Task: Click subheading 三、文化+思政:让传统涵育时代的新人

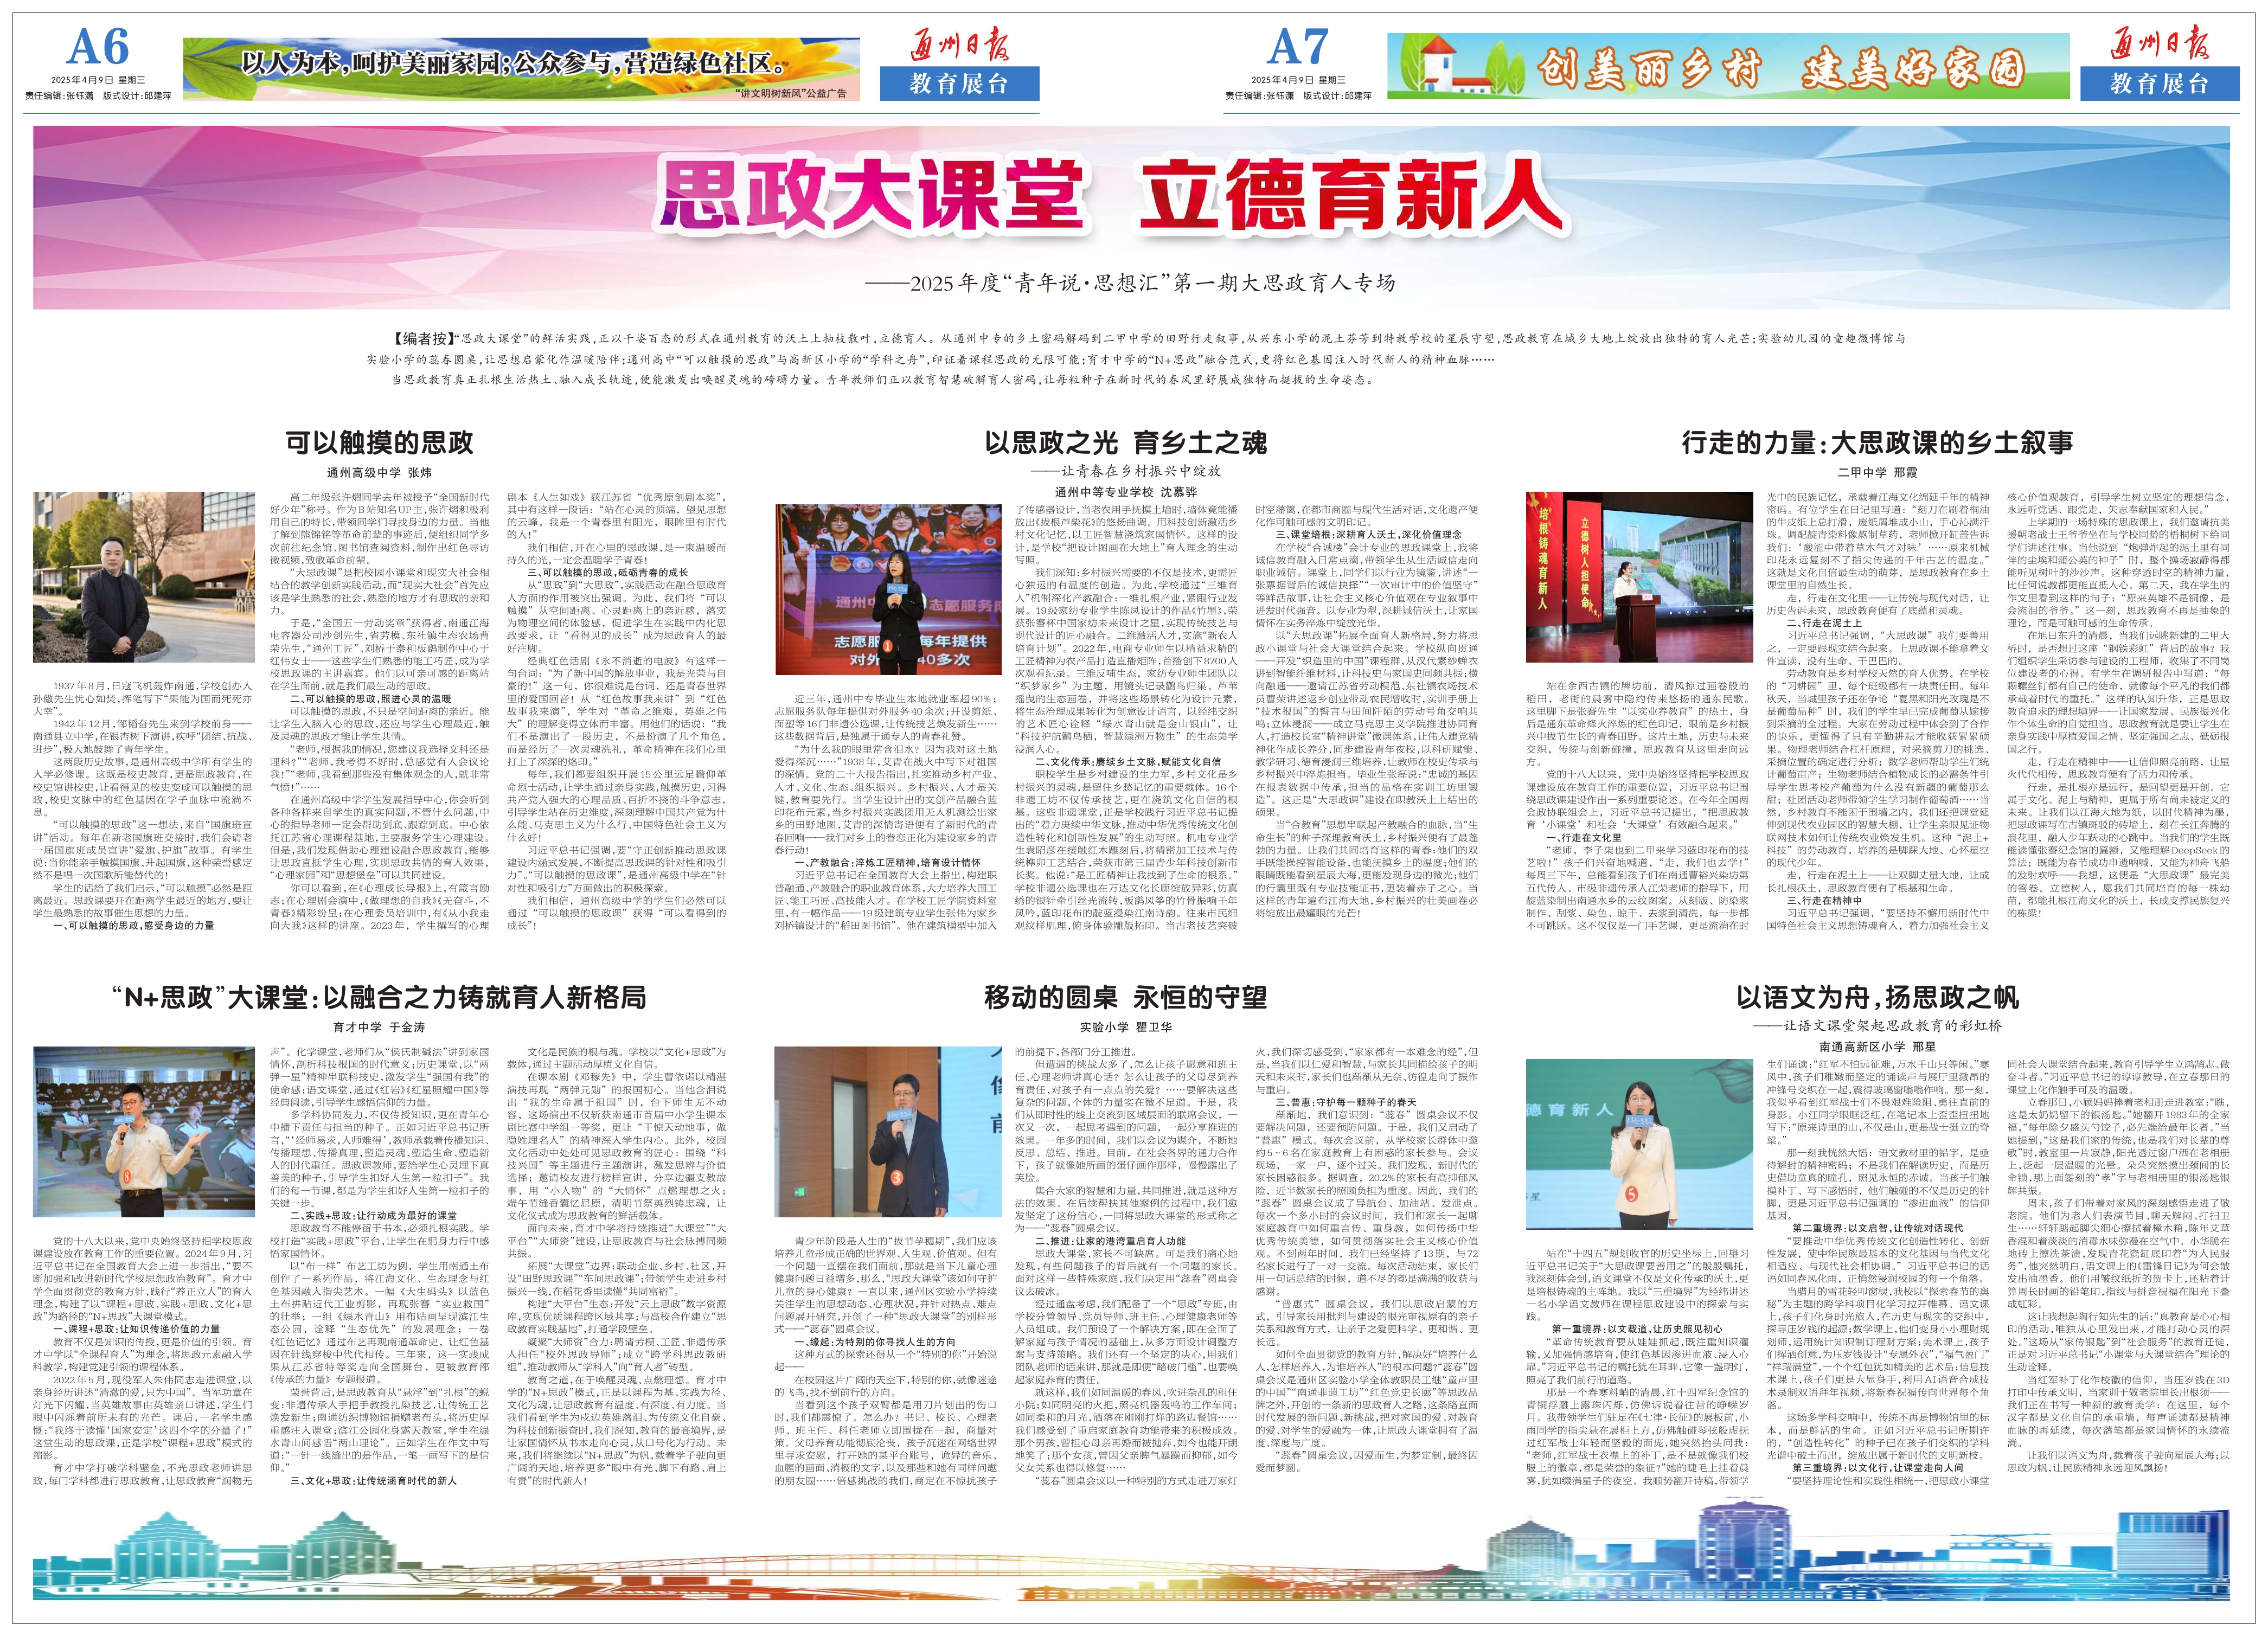Action: click(373, 1480)
